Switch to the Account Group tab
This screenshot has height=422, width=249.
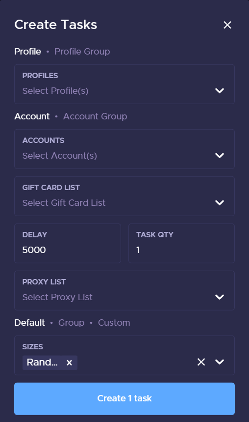coord(95,116)
